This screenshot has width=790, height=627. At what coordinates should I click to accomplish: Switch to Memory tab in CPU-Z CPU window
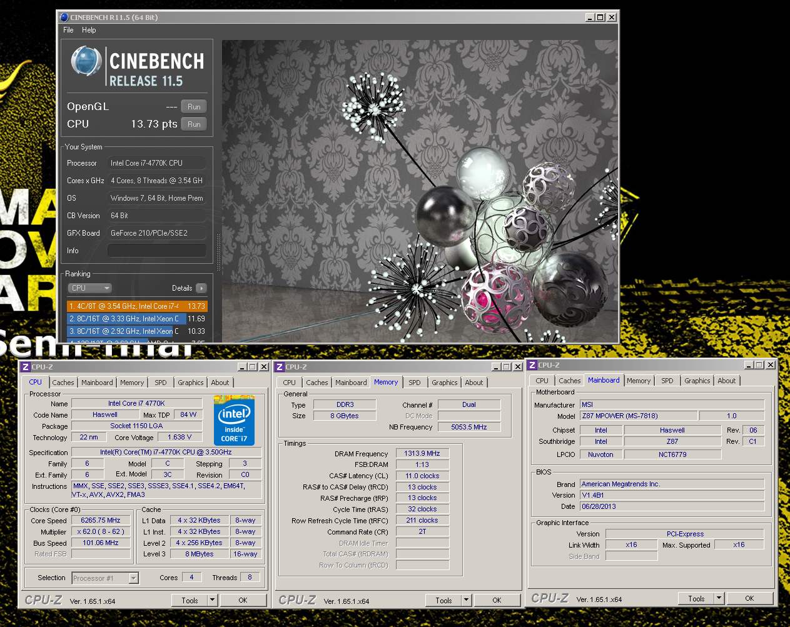(x=132, y=383)
